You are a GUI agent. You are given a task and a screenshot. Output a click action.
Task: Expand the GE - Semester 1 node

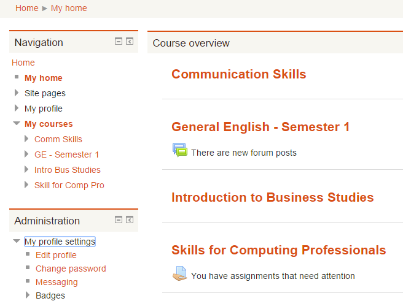(26, 154)
